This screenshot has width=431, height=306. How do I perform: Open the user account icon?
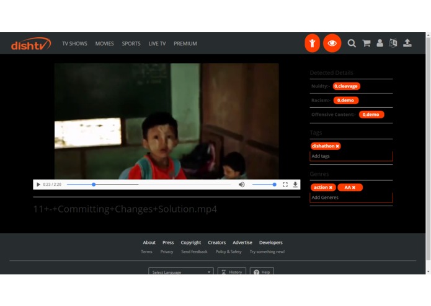[380, 43]
